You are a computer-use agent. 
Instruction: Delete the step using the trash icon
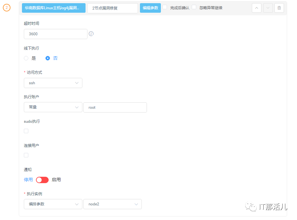coord(279,8)
